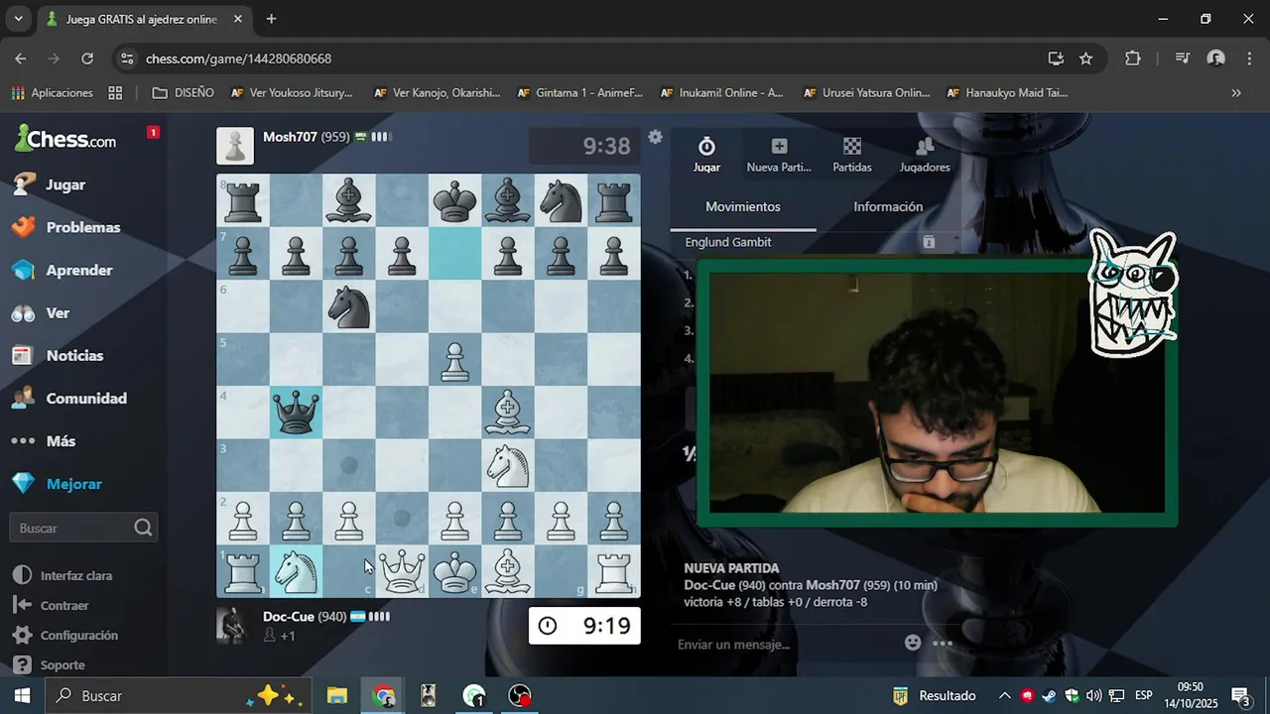Image resolution: width=1270 pixels, height=714 pixels.
Task: Go back with the browser back arrow
Action: click(x=21, y=59)
